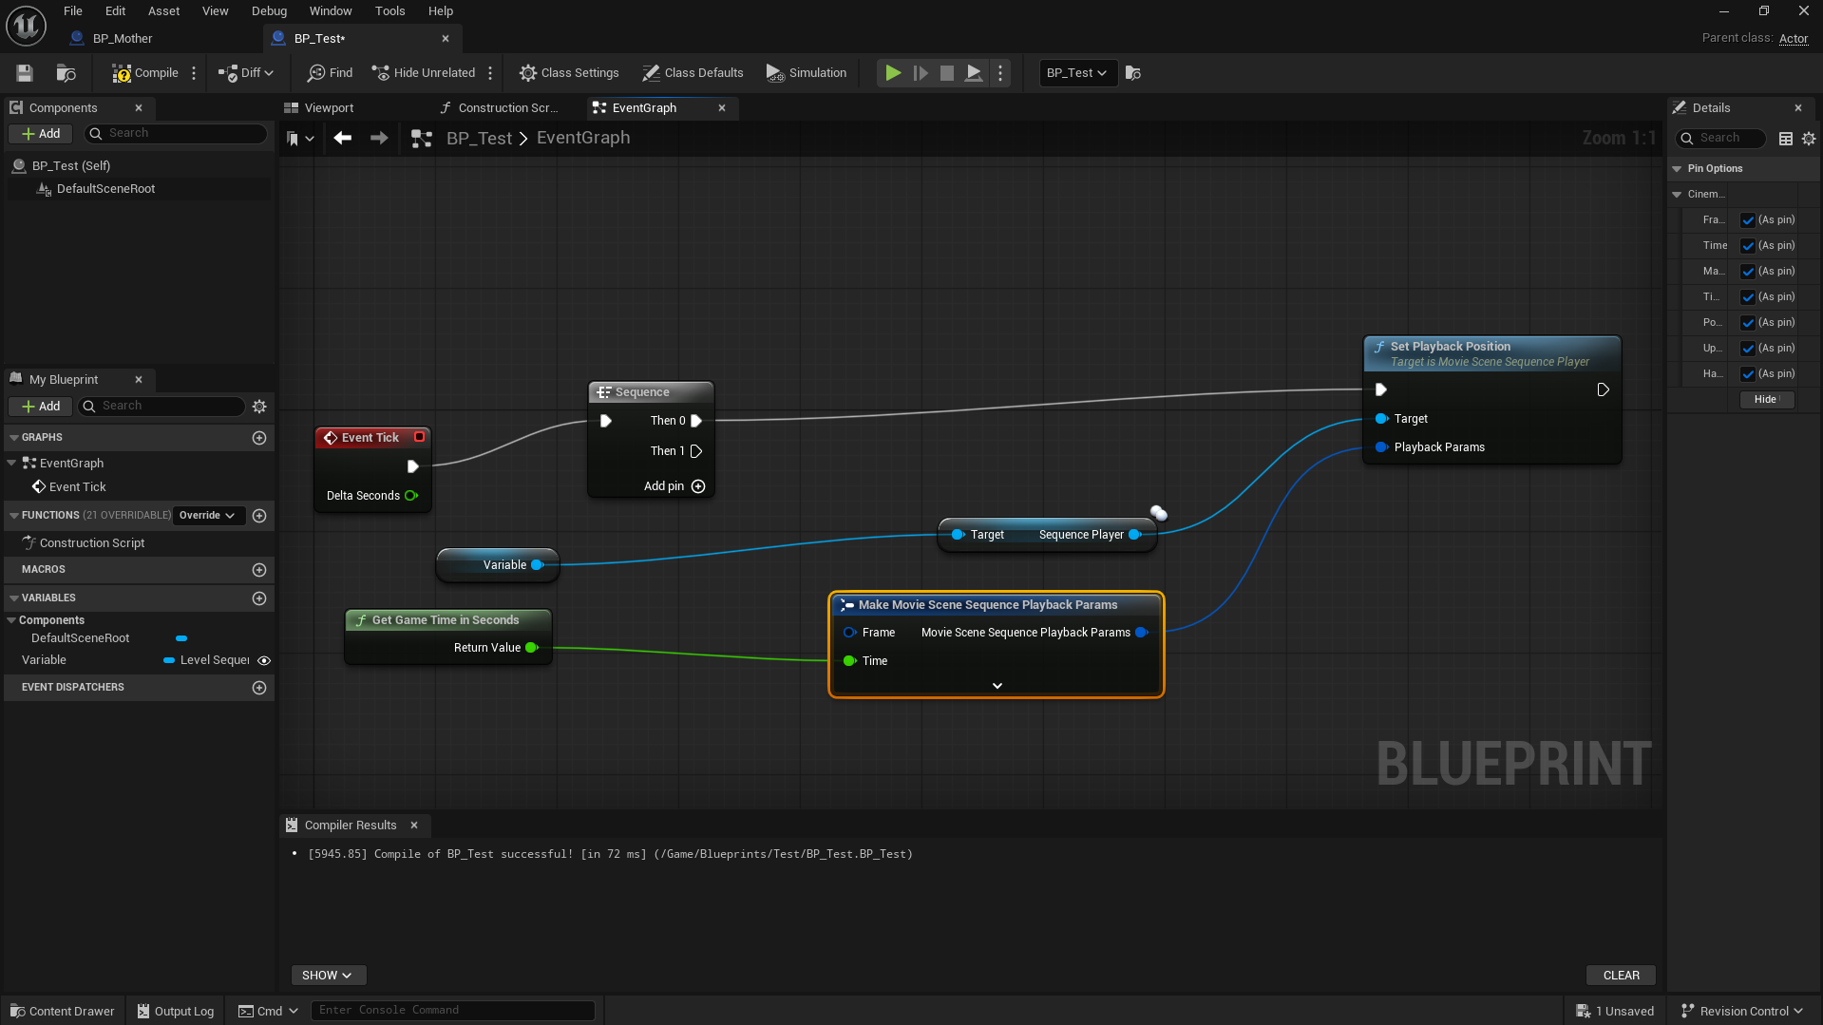The height and width of the screenshot is (1025, 1823).
Task: Toggle the Up... As pin checkbox
Action: coord(1748,349)
